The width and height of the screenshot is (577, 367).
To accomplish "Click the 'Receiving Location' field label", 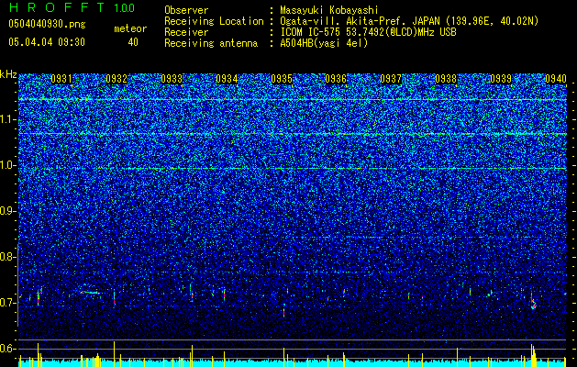I will pyautogui.click(x=214, y=21).
